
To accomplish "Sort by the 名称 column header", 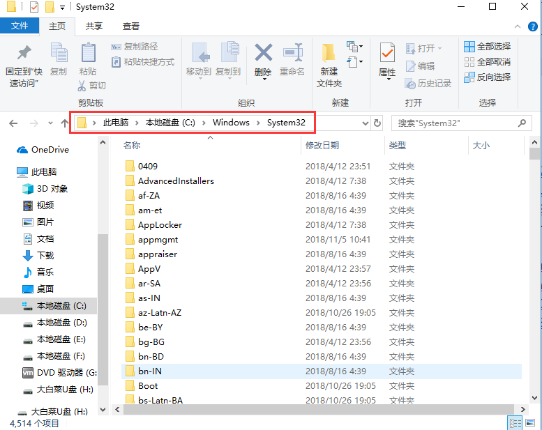I will pyautogui.click(x=132, y=146).
